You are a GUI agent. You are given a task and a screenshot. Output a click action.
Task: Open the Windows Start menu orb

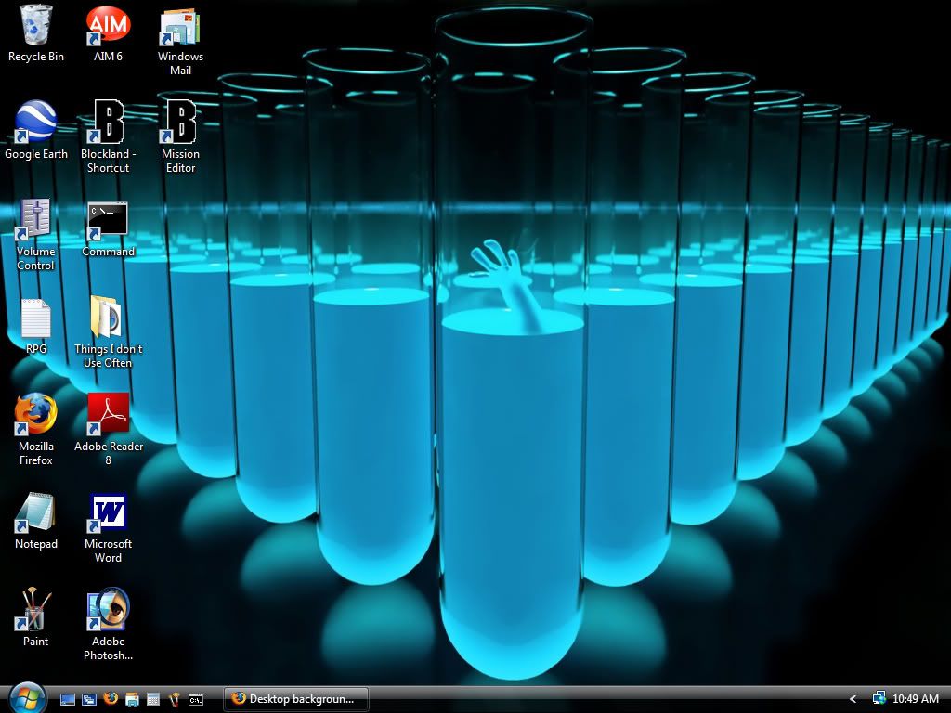(x=26, y=697)
